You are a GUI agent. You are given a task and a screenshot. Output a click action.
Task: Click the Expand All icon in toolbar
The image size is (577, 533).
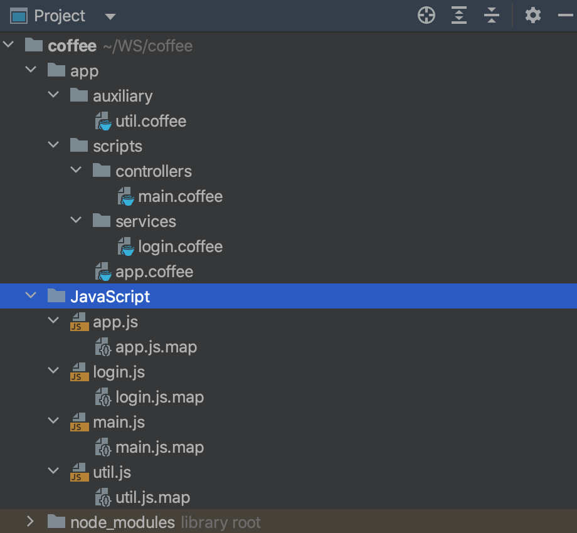click(458, 15)
